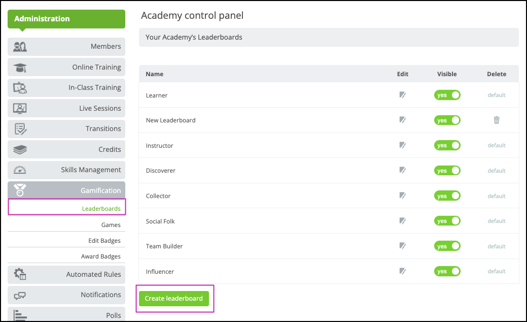Click the Polls chart icon at the bottom
The height and width of the screenshot is (322, 527).
click(19, 315)
